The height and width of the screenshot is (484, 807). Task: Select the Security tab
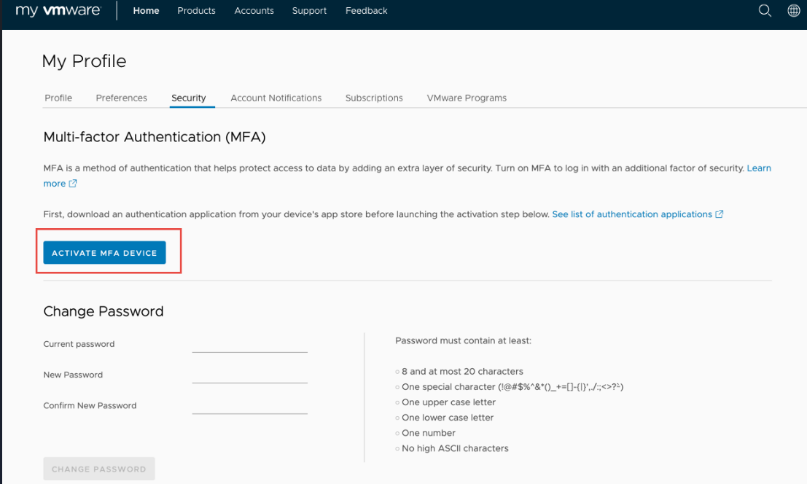pyautogui.click(x=189, y=98)
